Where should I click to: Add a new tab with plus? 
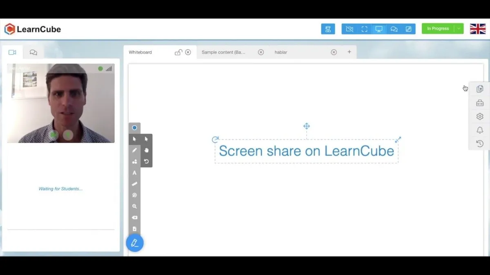[x=349, y=52]
